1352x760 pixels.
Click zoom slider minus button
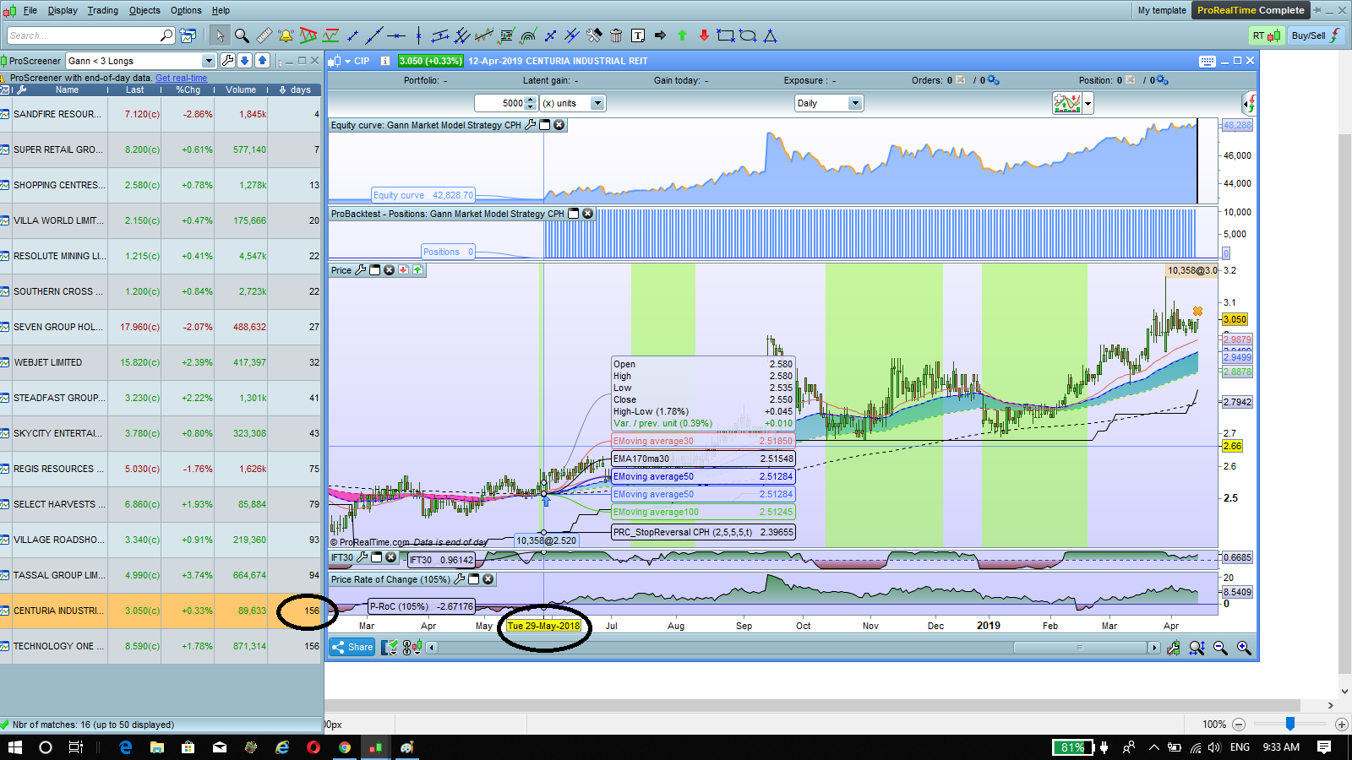[x=1239, y=725]
